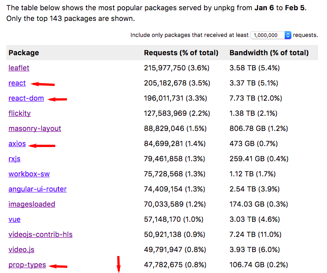The image size is (327, 273).
Task: Open the imagesloaded package link
Action: pyautogui.click(x=32, y=204)
